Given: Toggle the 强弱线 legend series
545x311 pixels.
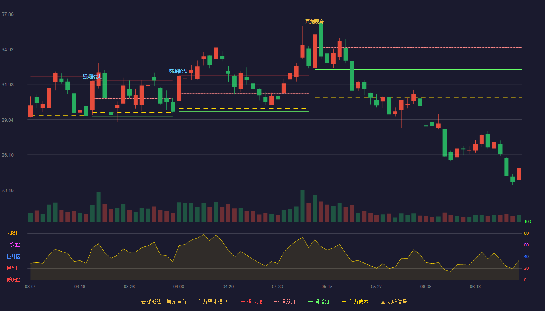Looking at the screenshot, I should (x=285, y=302).
